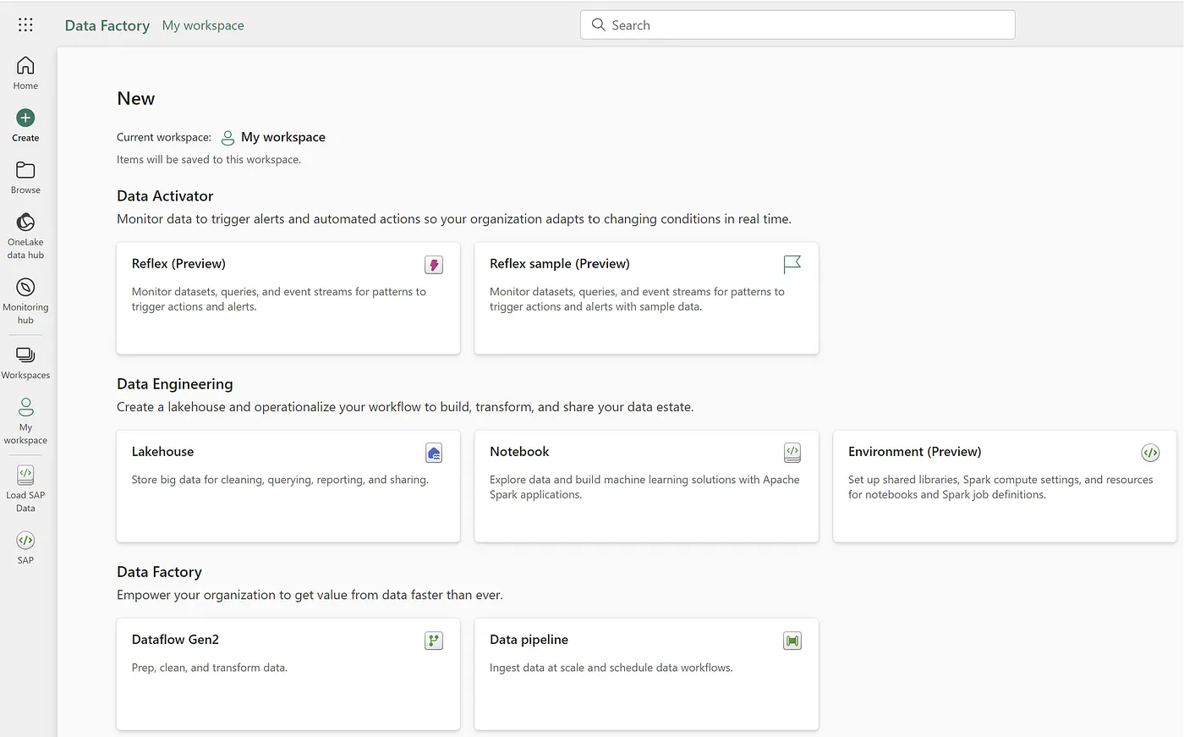The width and height of the screenshot is (1184, 737).
Task: Click 'Empower your organization' tagline
Action: coord(310,595)
